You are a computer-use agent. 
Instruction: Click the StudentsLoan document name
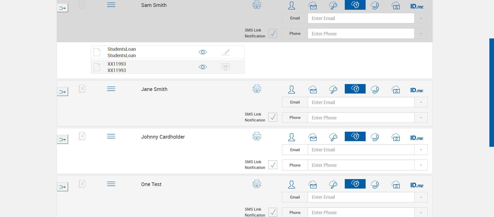122,52
